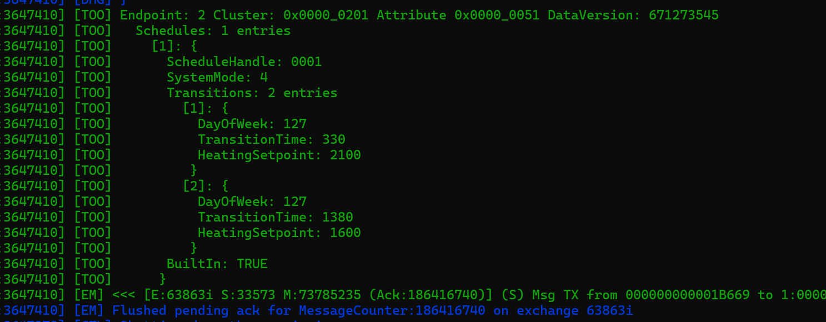The image size is (826, 322).
Task: Click the "Flushed pending ack" blue text
Action: (186, 310)
